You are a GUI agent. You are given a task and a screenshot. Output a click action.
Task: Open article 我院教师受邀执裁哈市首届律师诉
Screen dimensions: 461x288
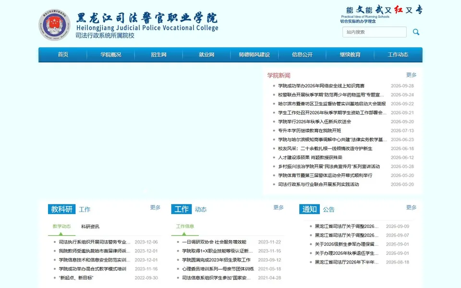click(95, 251)
